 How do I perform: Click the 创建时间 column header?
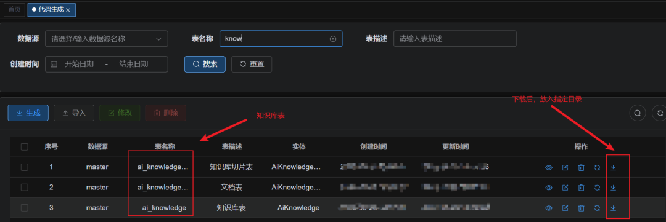tap(373, 147)
